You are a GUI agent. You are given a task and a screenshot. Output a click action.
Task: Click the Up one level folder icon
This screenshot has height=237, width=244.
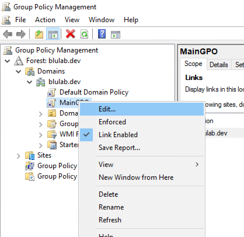pyautogui.click(x=39, y=34)
